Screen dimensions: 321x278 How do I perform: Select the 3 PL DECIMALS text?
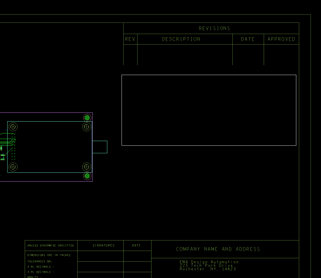(39, 272)
